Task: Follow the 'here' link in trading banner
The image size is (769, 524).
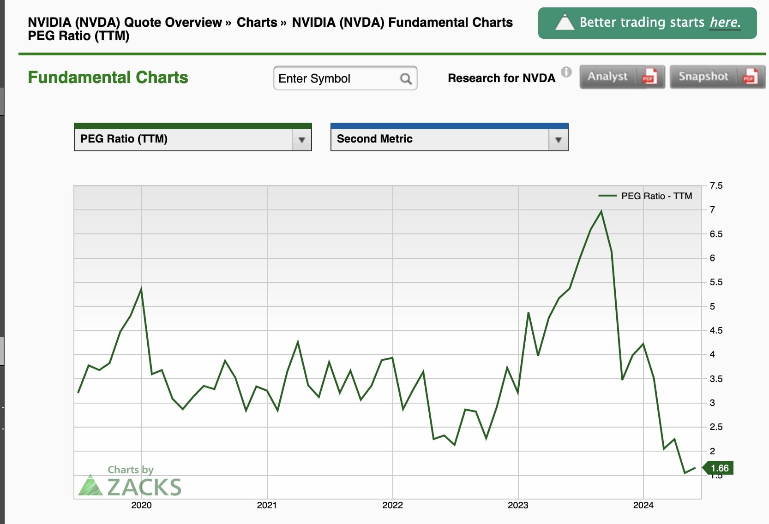Action: tap(725, 22)
